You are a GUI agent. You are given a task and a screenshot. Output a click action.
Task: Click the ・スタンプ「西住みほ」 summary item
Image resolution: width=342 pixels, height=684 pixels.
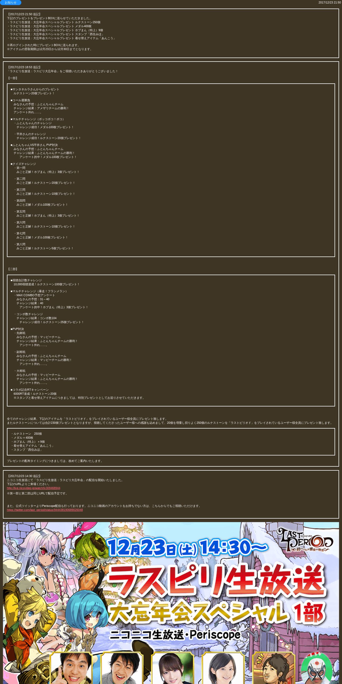27,450
